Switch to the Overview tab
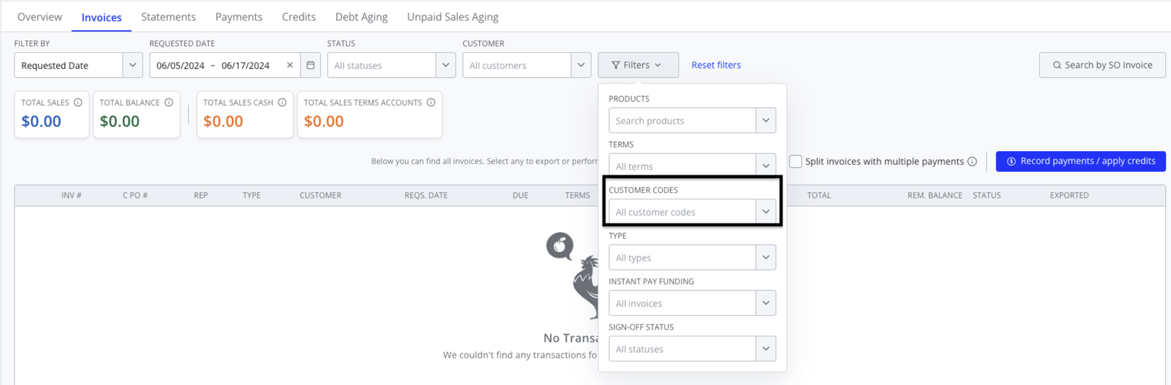This screenshot has width=1171, height=385. pyautogui.click(x=40, y=17)
